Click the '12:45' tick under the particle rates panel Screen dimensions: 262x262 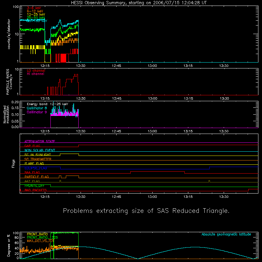[x=117, y=99]
